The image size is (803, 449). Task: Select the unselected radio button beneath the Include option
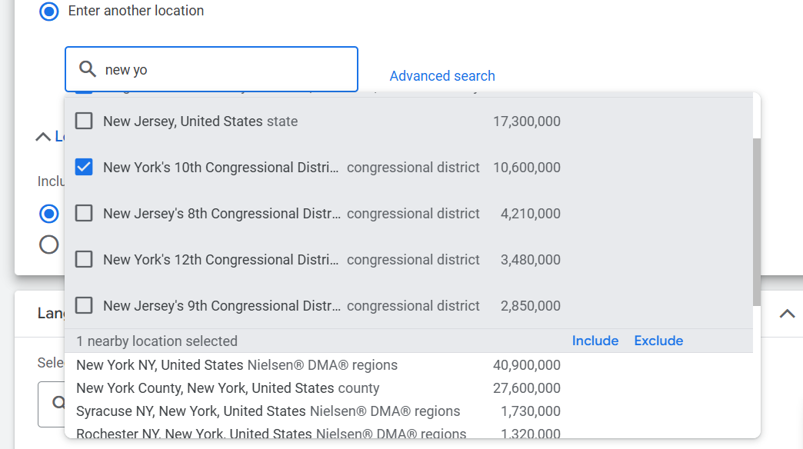(49, 244)
